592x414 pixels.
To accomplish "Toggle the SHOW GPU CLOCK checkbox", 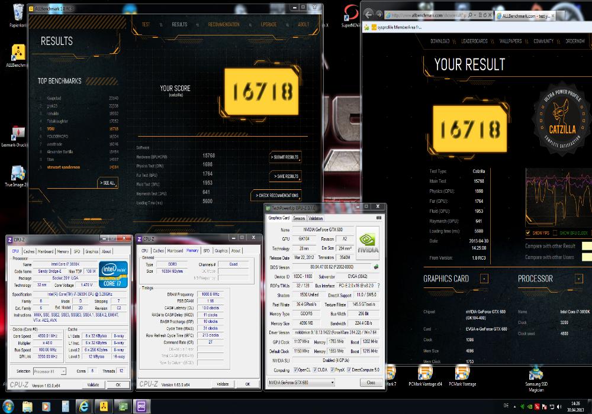I will tap(555, 233).
